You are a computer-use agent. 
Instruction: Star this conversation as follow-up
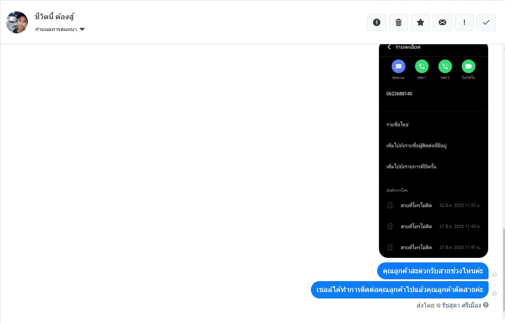pos(420,22)
